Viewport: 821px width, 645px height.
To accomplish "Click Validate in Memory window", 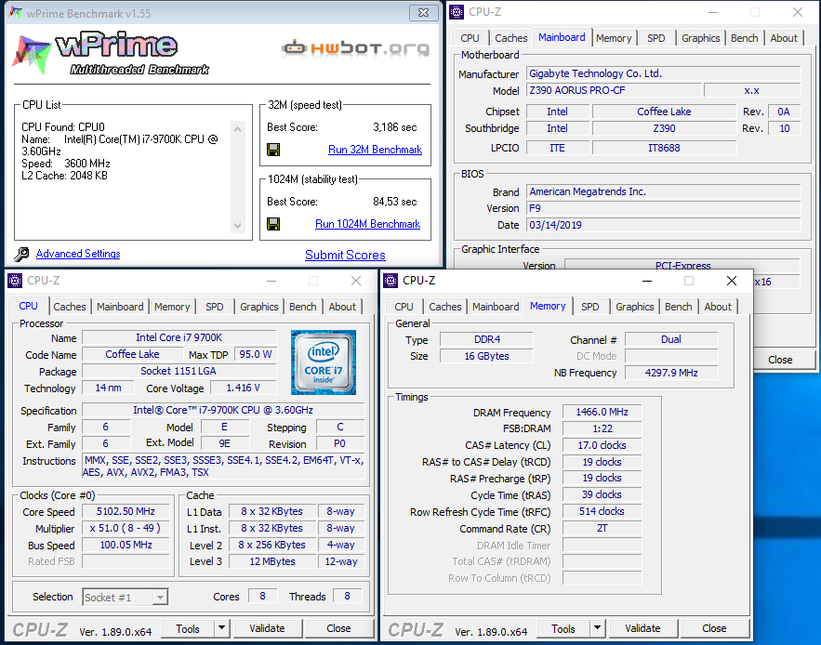I will 642,628.
